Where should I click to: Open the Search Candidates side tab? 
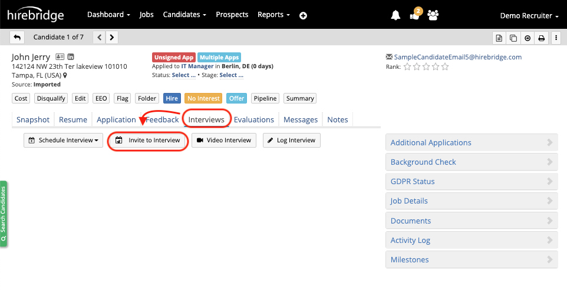4,214
